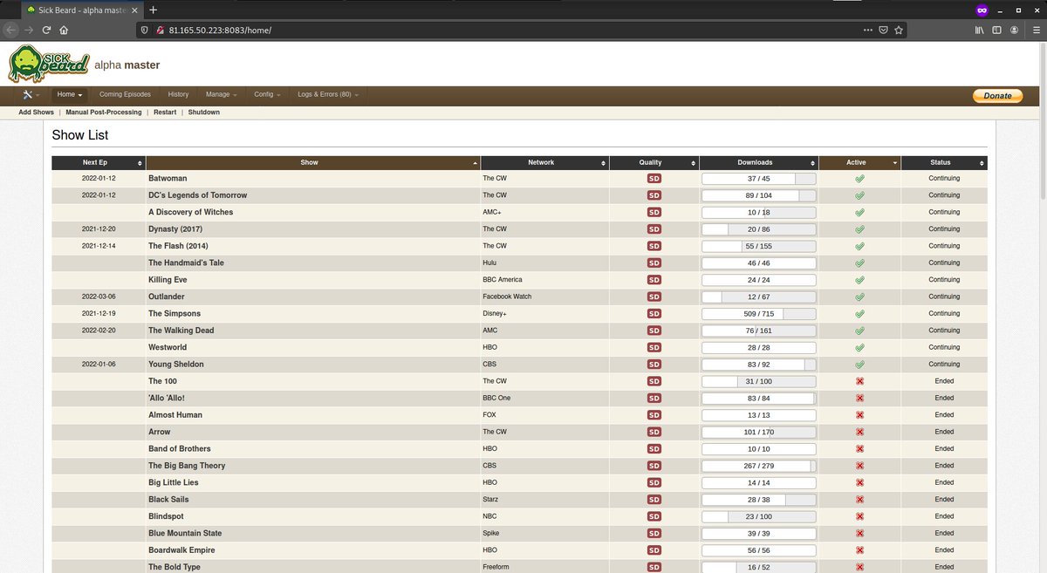Screen dimensions: 1047x573
Task: Click the SD badge for The Simpsons
Action: [654, 314]
